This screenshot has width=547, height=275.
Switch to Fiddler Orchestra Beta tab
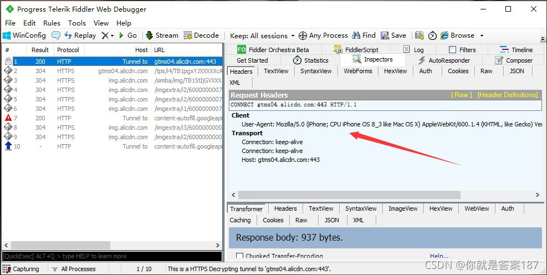pyautogui.click(x=274, y=49)
